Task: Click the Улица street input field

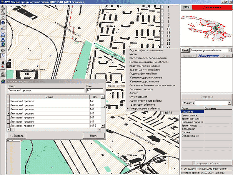Action: [x=45, y=91]
